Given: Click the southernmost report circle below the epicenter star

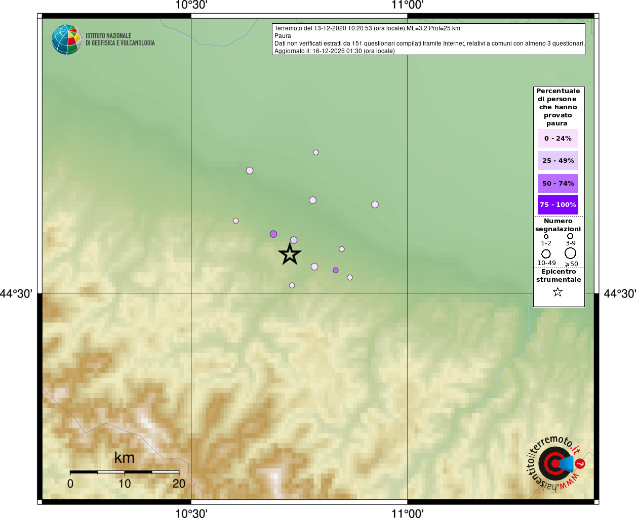Looking at the screenshot, I should pyautogui.click(x=292, y=285).
